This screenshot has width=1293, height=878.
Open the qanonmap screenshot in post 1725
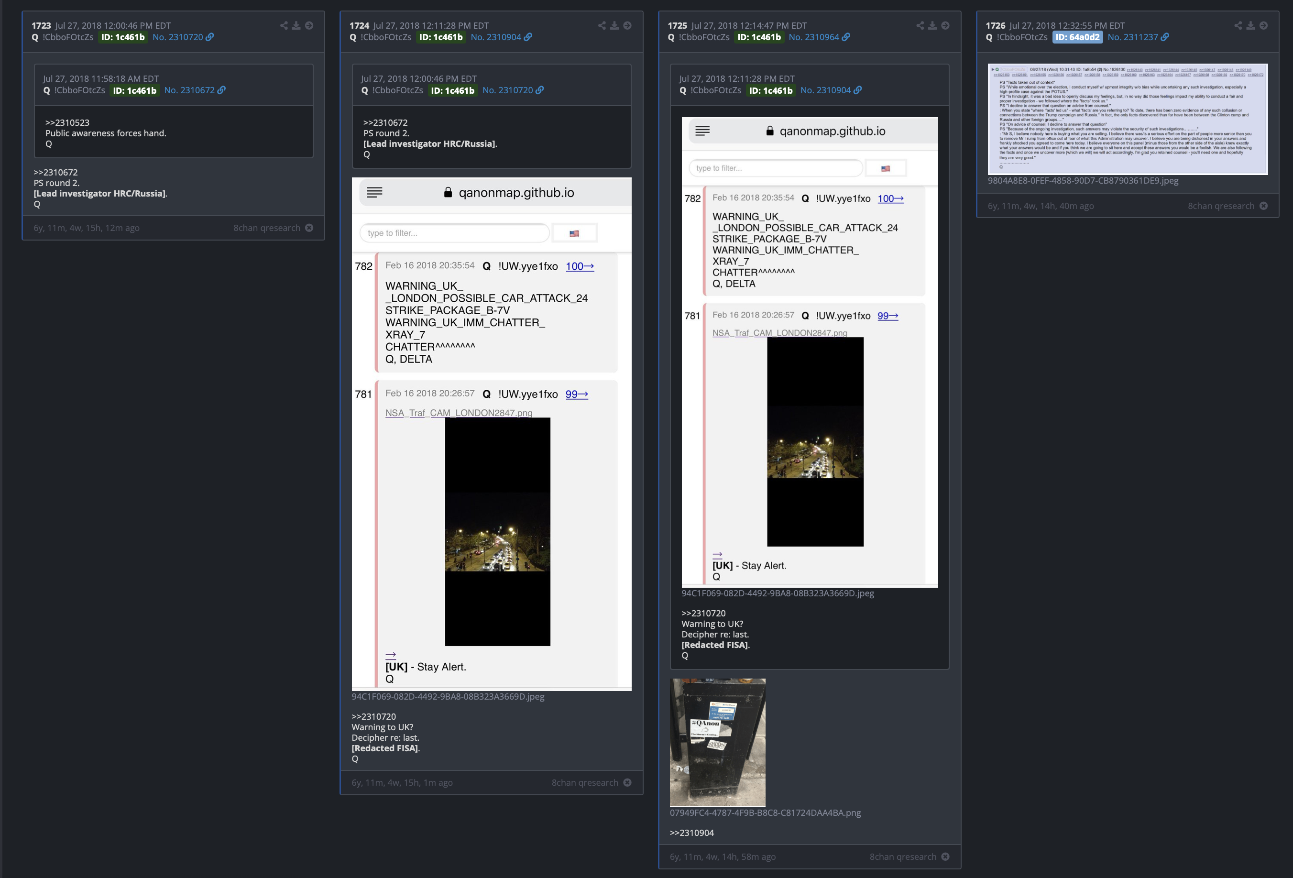pos(810,352)
